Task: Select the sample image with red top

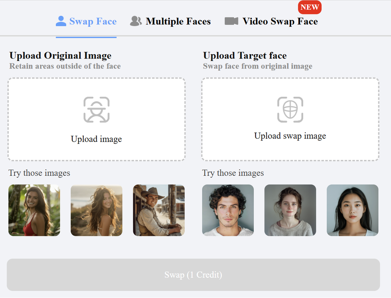Action: pyautogui.click(x=34, y=210)
